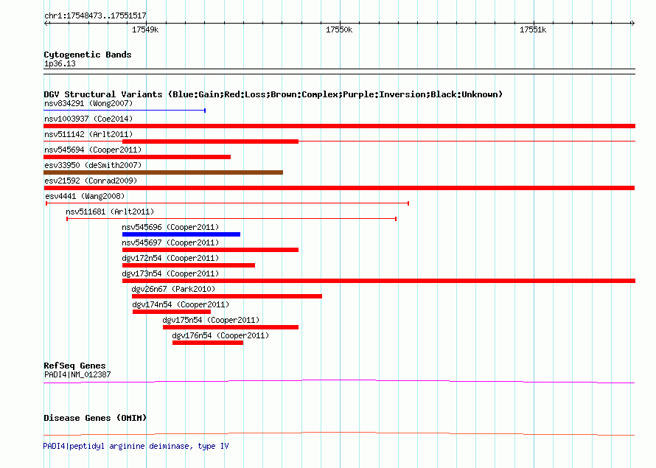The image size is (656, 468).
Task: Click the dgv172n54 (Cooper2011) label
Action: [170, 258]
